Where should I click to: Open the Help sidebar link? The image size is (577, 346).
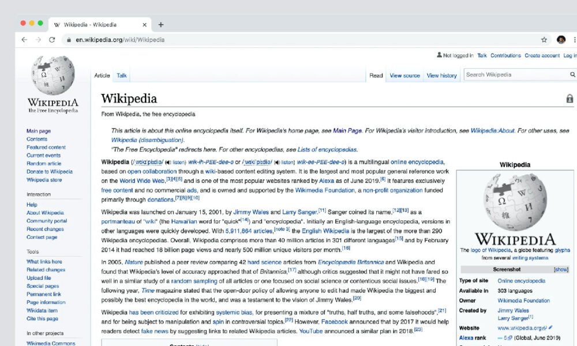(x=32, y=205)
